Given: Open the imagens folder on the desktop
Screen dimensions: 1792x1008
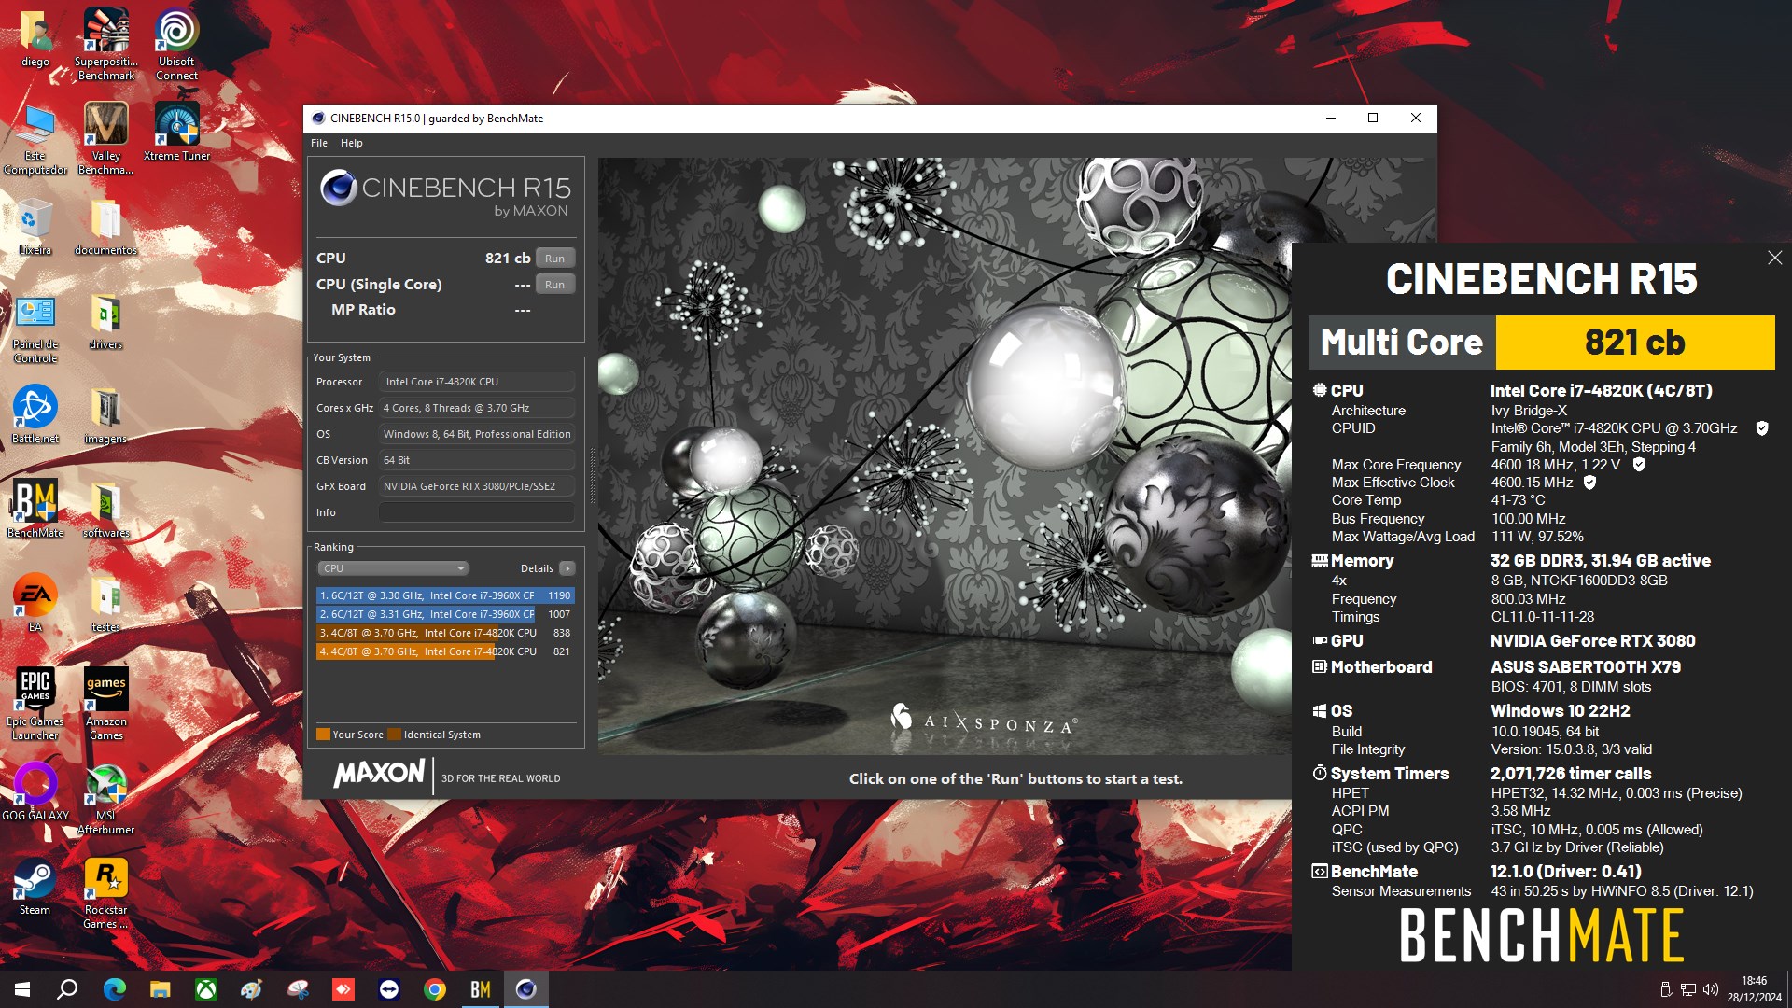Looking at the screenshot, I should pyautogui.click(x=106, y=414).
